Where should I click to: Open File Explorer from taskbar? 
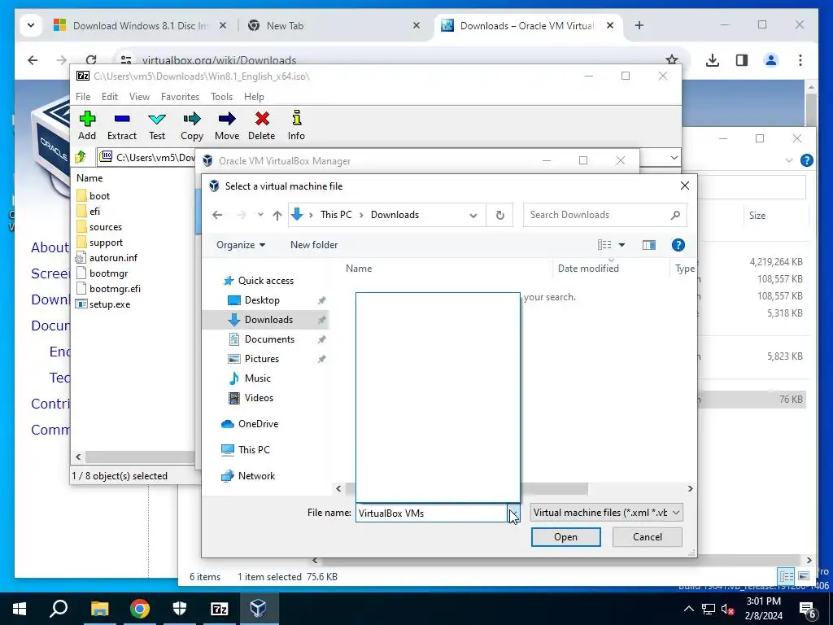[x=99, y=609]
